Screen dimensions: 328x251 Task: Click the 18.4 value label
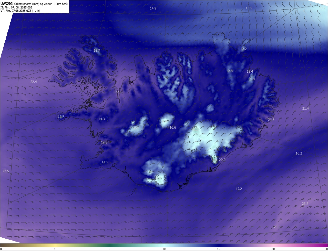(x=250, y=71)
